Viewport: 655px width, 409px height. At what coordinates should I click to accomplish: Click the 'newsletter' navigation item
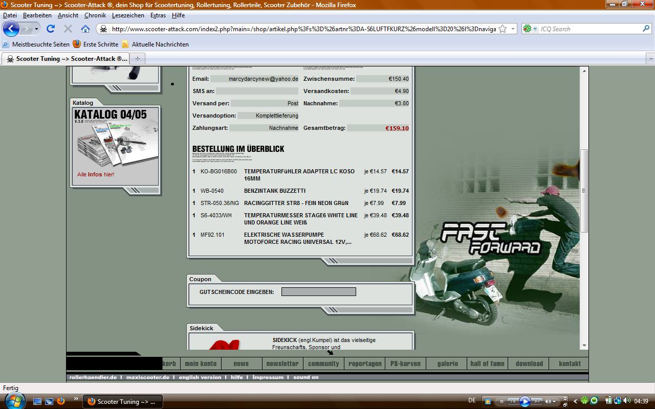tap(282, 363)
